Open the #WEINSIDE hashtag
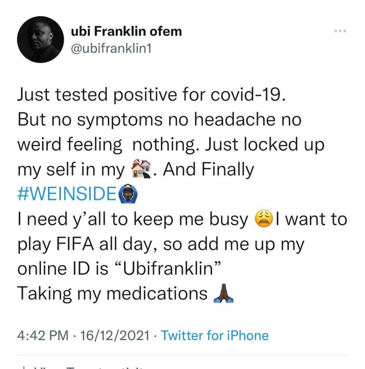Image resolution: width=365 pixels, height=369 pixels. click(x=67, y=194)
